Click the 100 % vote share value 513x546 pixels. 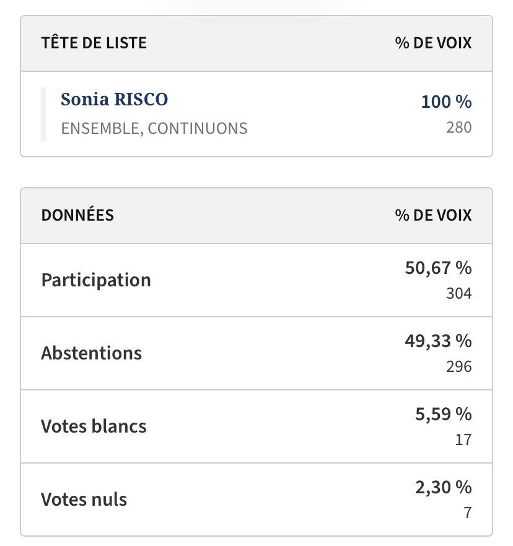coord(446,102)
